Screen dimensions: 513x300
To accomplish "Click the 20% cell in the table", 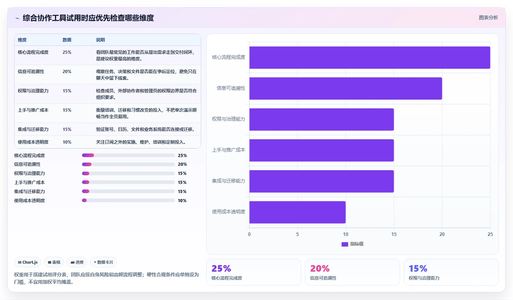I will click(67, 72).
